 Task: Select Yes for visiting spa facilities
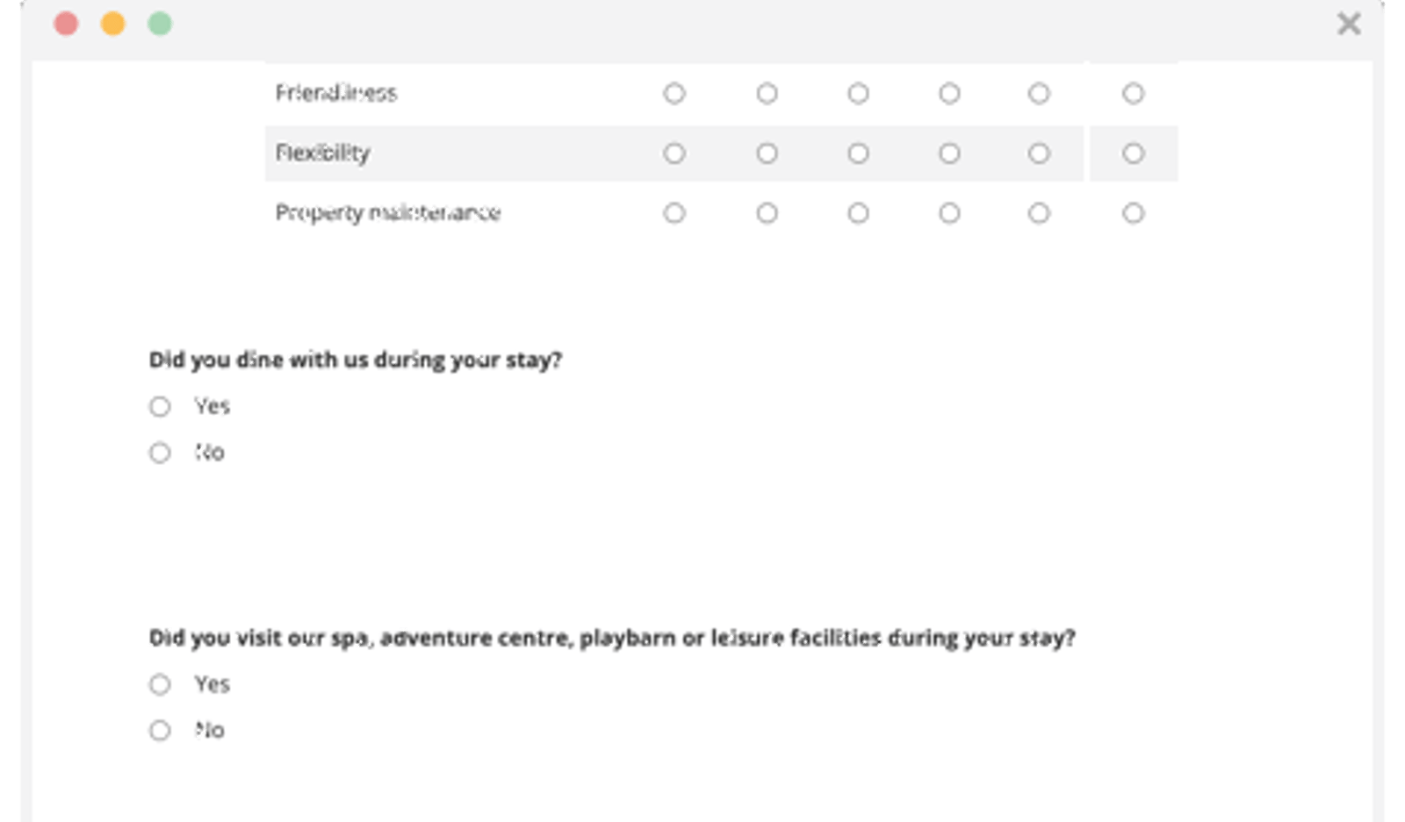pos(160,684)
